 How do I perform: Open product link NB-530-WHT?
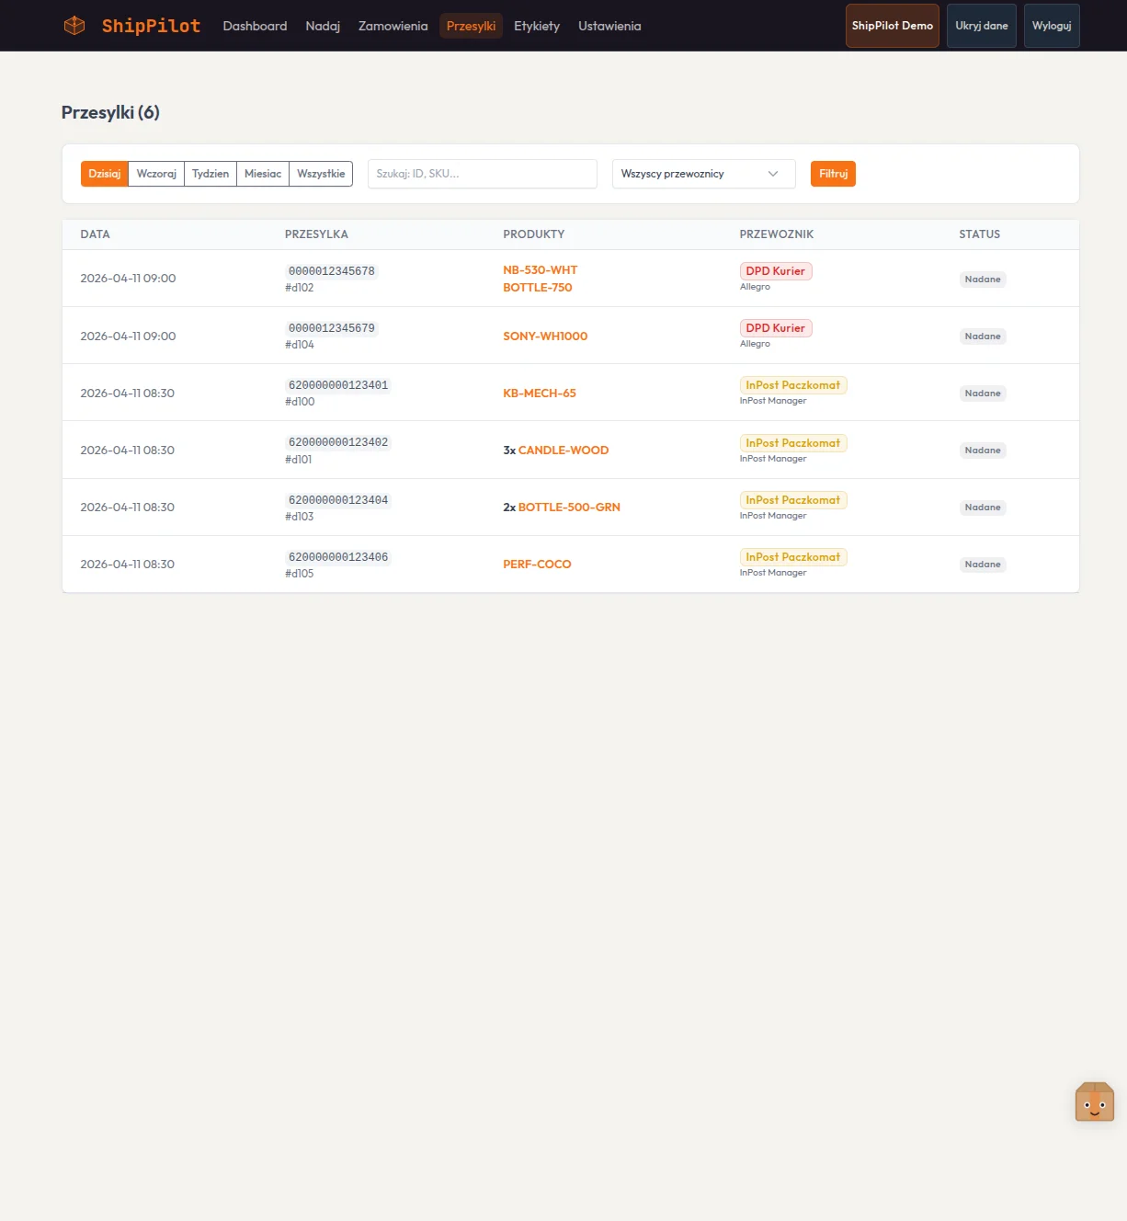tap(541, 270)
